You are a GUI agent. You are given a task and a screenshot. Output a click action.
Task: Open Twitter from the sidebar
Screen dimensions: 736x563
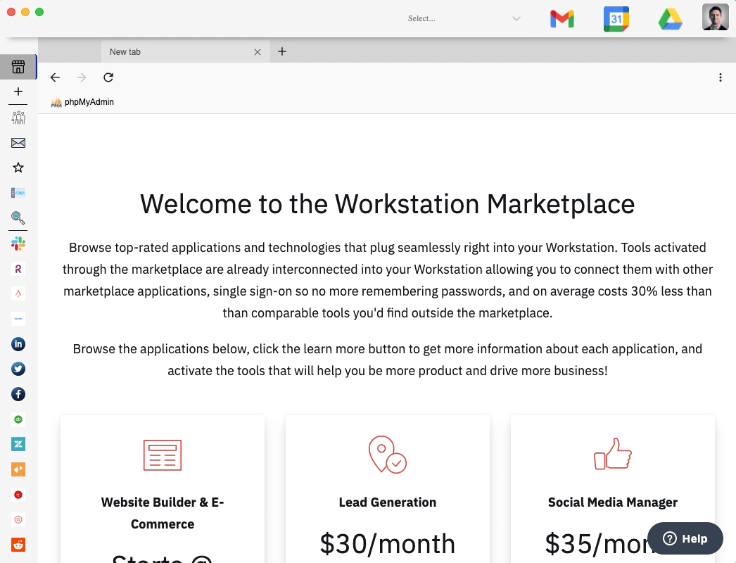pyautogui.click(x=18, y=369)
